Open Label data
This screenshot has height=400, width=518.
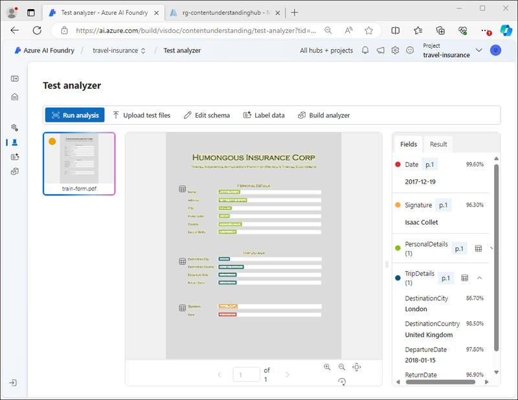[264, 115]
